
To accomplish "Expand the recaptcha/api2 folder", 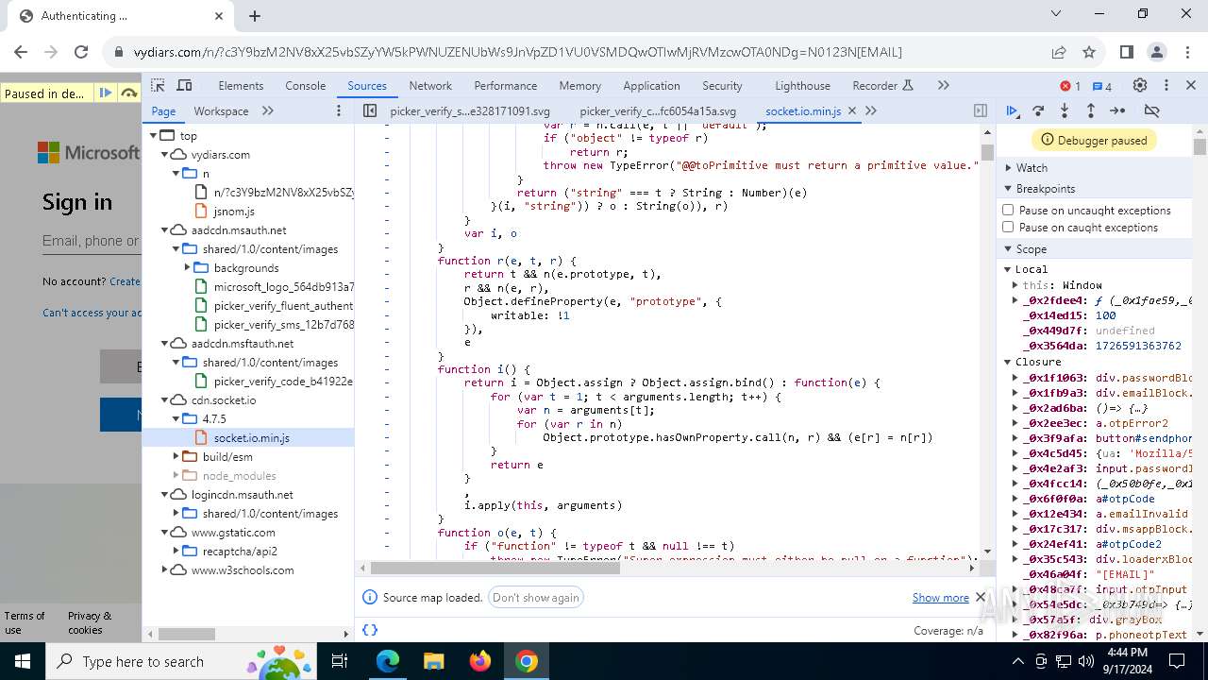I will 176,552.
